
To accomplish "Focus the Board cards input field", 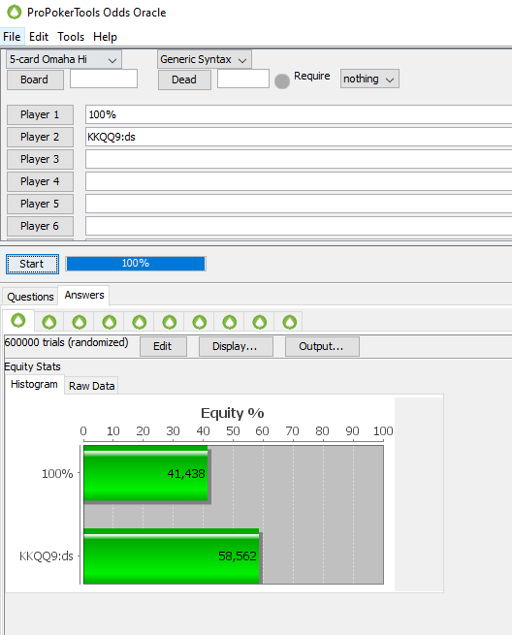I will pyautogui.click(x=104, y=79).
